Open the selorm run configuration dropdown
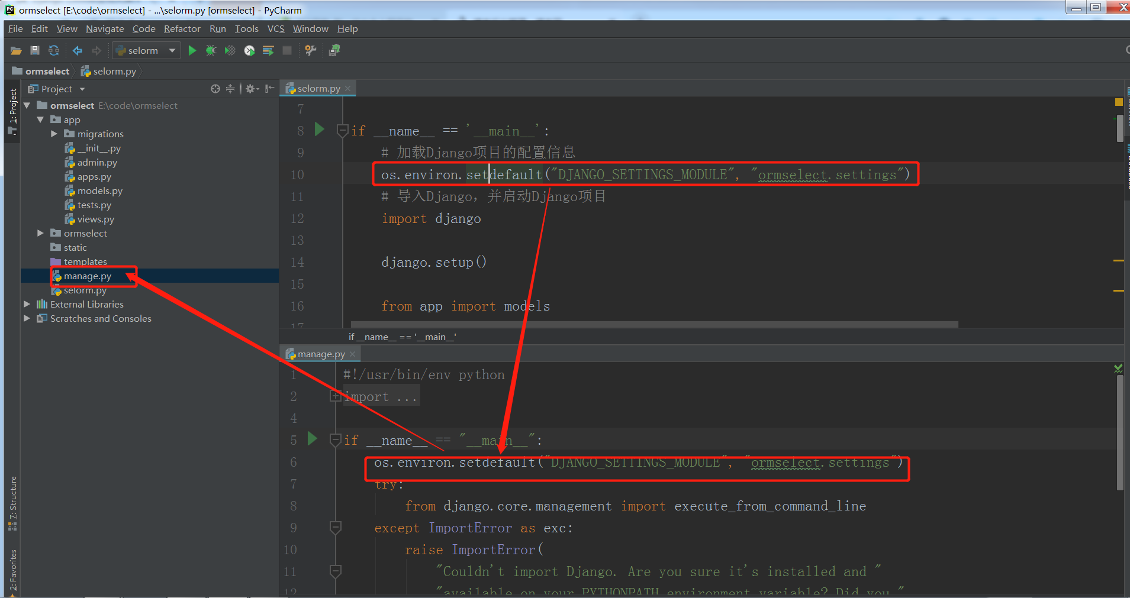This screenshot has height=598, width=1130. (146, 51)
